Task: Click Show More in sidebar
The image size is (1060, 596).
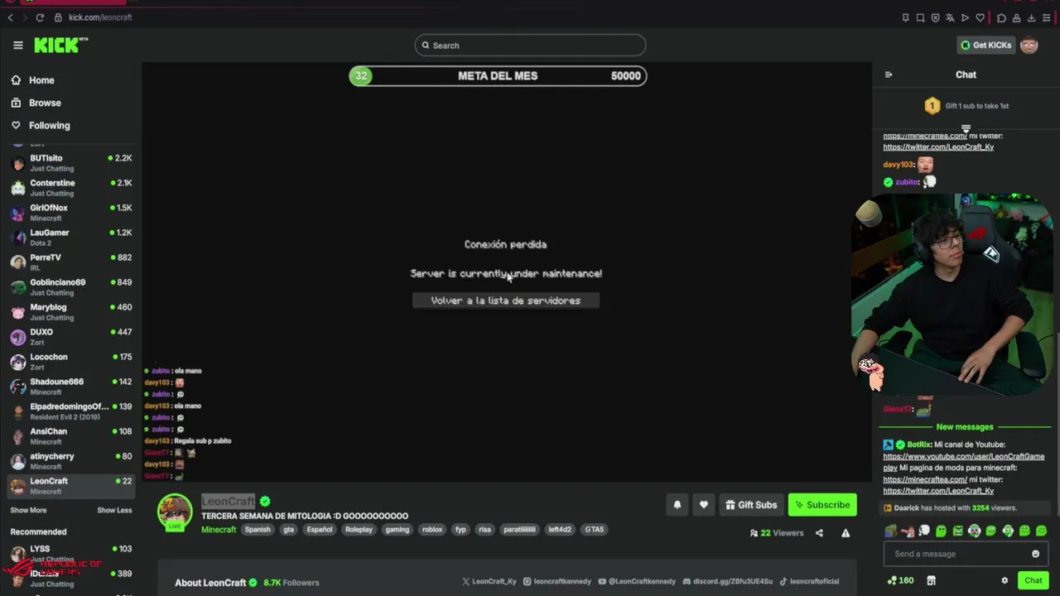Action: pos(28,510)
